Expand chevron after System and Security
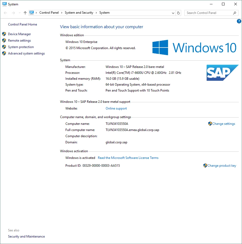 pos(96,13)
